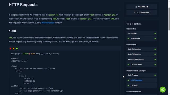Click the Secret Serial Generator title line
This screenshot has width=170, height=95.
coord(35,69)
